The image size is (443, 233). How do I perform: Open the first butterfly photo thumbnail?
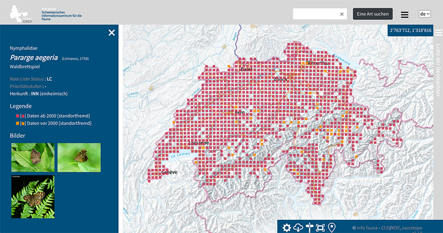33,158
